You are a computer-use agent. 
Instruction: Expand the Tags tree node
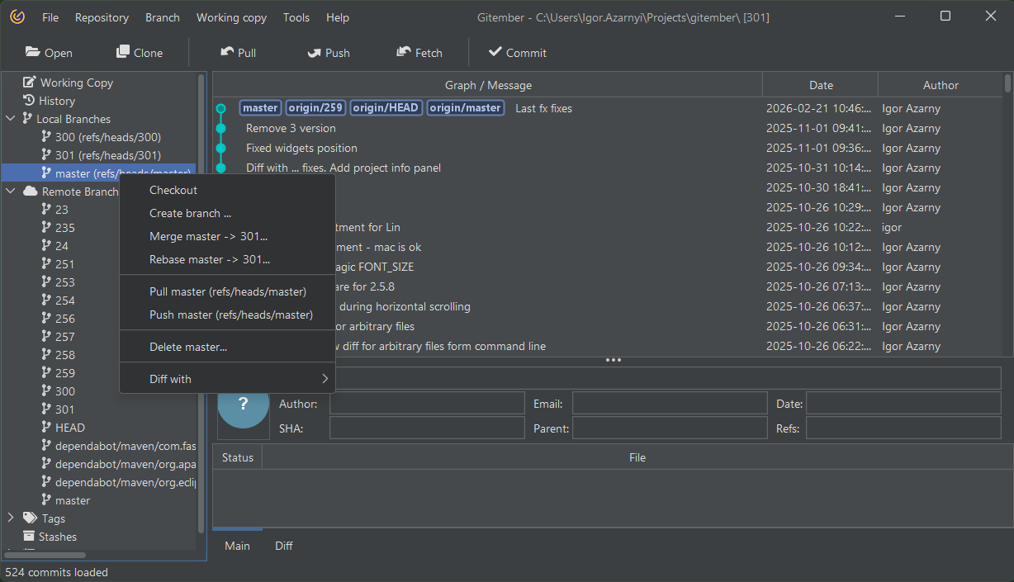pos(11,518)
